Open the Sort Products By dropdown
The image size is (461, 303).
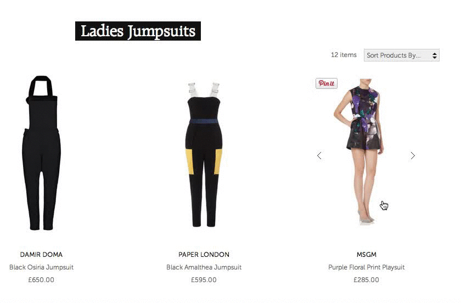401,55
